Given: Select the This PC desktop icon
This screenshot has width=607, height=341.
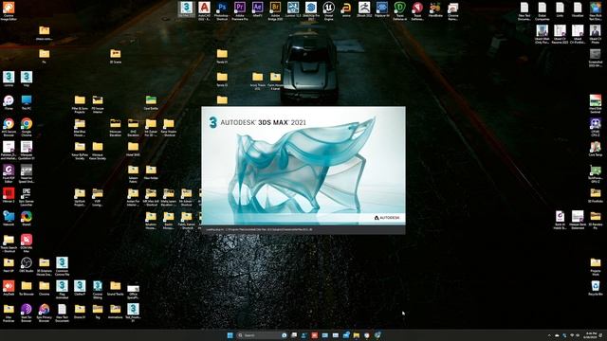Looking at the screenshot, I should 27,102.
